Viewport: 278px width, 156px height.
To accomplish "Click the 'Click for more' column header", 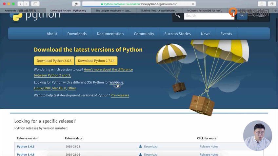I will pos(207,138).
